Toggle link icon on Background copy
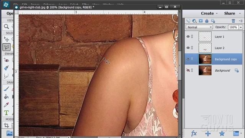 [192, 59]
